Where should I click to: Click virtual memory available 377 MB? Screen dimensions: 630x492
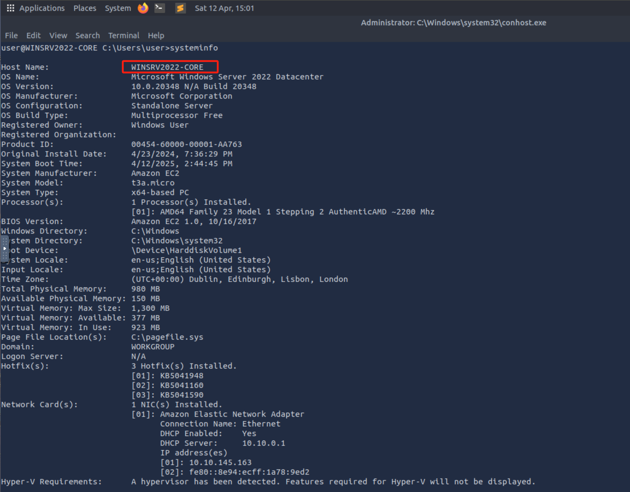(145, 318)
